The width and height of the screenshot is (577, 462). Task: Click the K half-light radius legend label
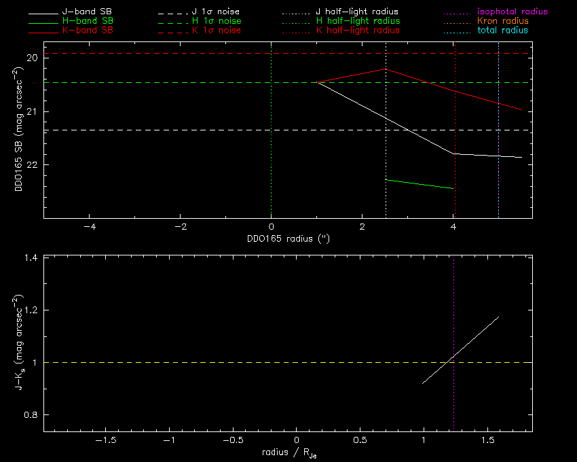pos(357,31)
